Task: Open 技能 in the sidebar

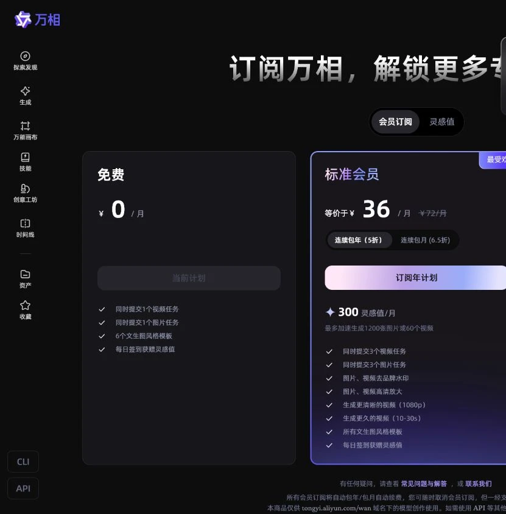Action: [x=25, y=162]
